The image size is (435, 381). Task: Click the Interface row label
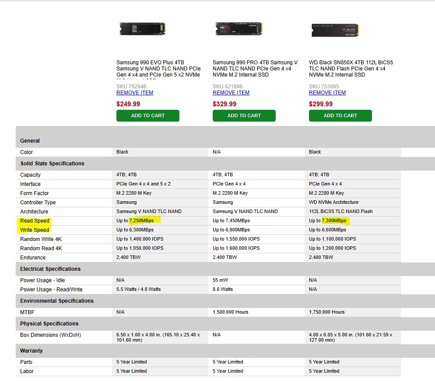click(x=30, y=184)
